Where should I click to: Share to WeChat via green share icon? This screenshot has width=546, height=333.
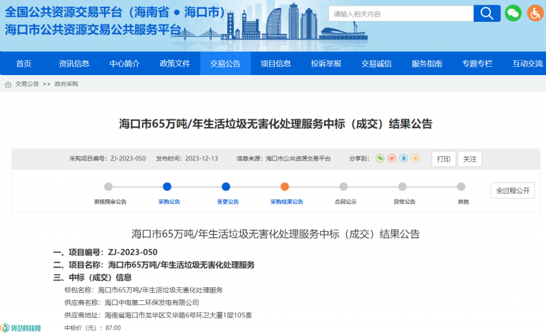coord(380,158)
